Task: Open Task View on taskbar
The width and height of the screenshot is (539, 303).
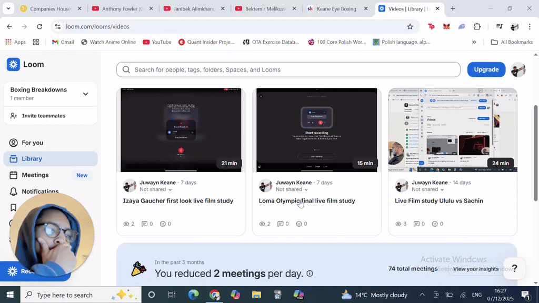Action: tap(172, 295)
